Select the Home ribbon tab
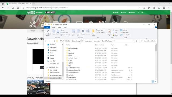 click(x=53, y=27)
